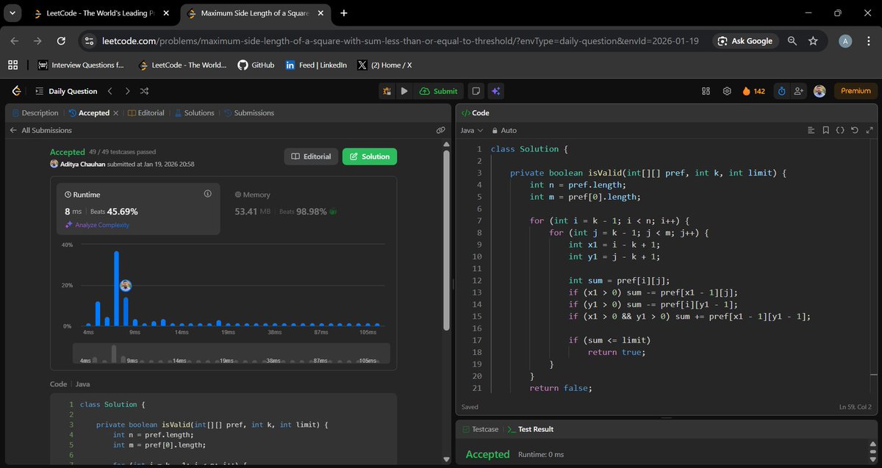This screenshot has height=468, width=882.
Task: Copy submission link icon
Action: pyautogui.click(x=440, y=130)
